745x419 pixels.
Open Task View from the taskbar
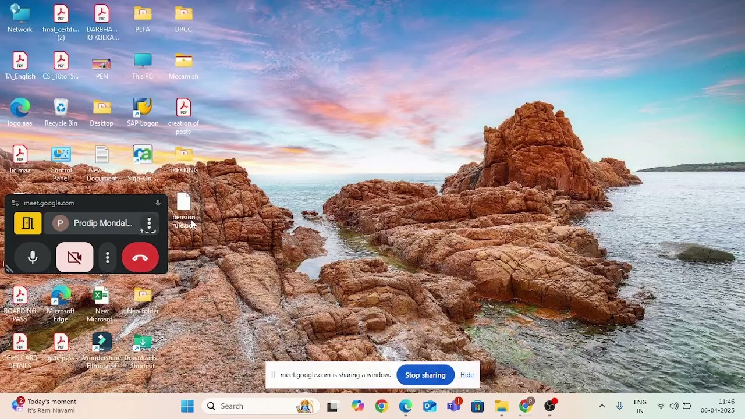332,406
